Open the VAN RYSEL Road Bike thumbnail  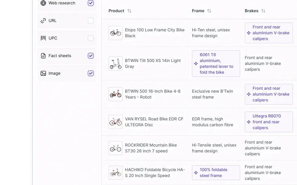click(x=115, y=122)
